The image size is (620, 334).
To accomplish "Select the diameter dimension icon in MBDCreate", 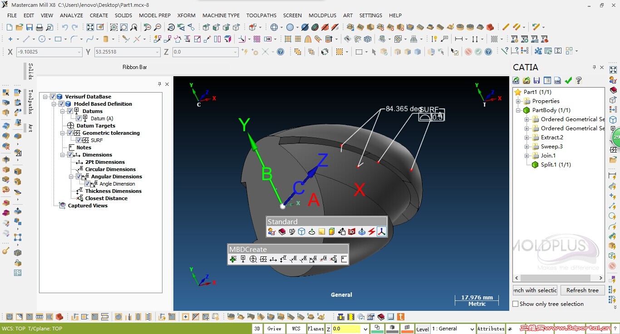I will [293, 259].
